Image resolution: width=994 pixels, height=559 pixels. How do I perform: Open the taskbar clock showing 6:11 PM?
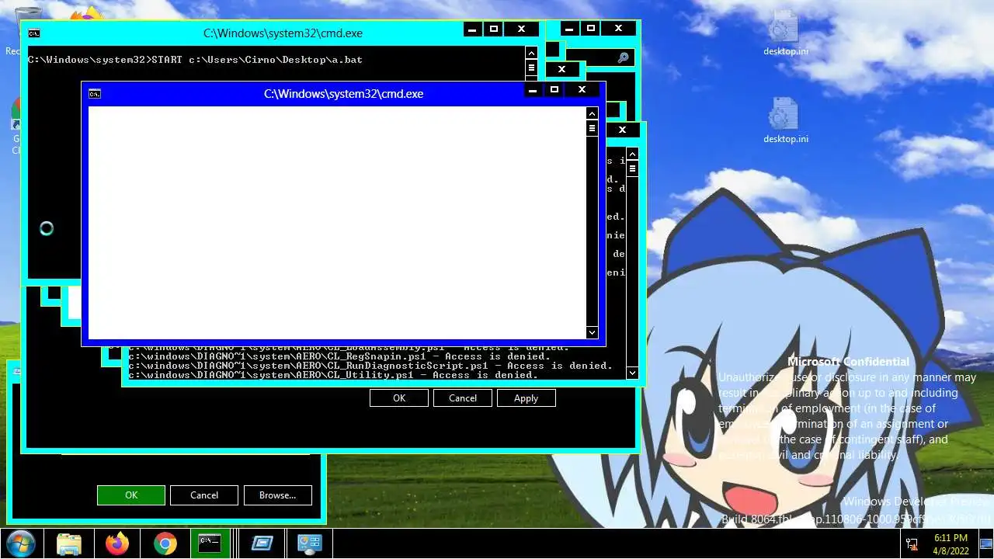(x=951, y=543)
